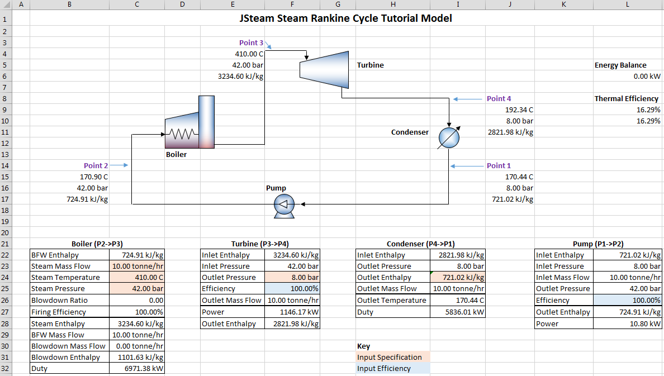Image resolution: width=664 pixels, height=376 pixels.
Task: Select Pump Outlet Enthalpy value 724.91 kJ/kg
Action: point(627,312)
